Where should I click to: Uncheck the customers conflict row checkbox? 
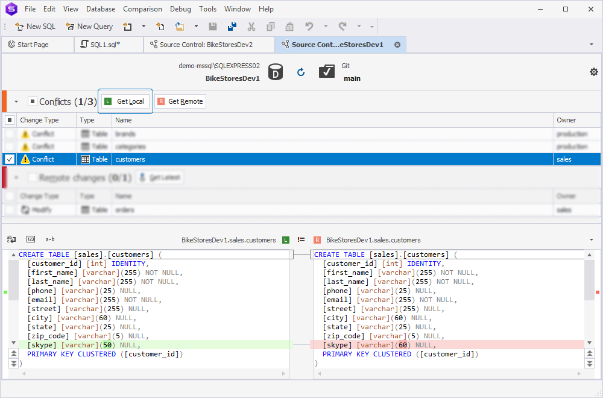[10, 159]
